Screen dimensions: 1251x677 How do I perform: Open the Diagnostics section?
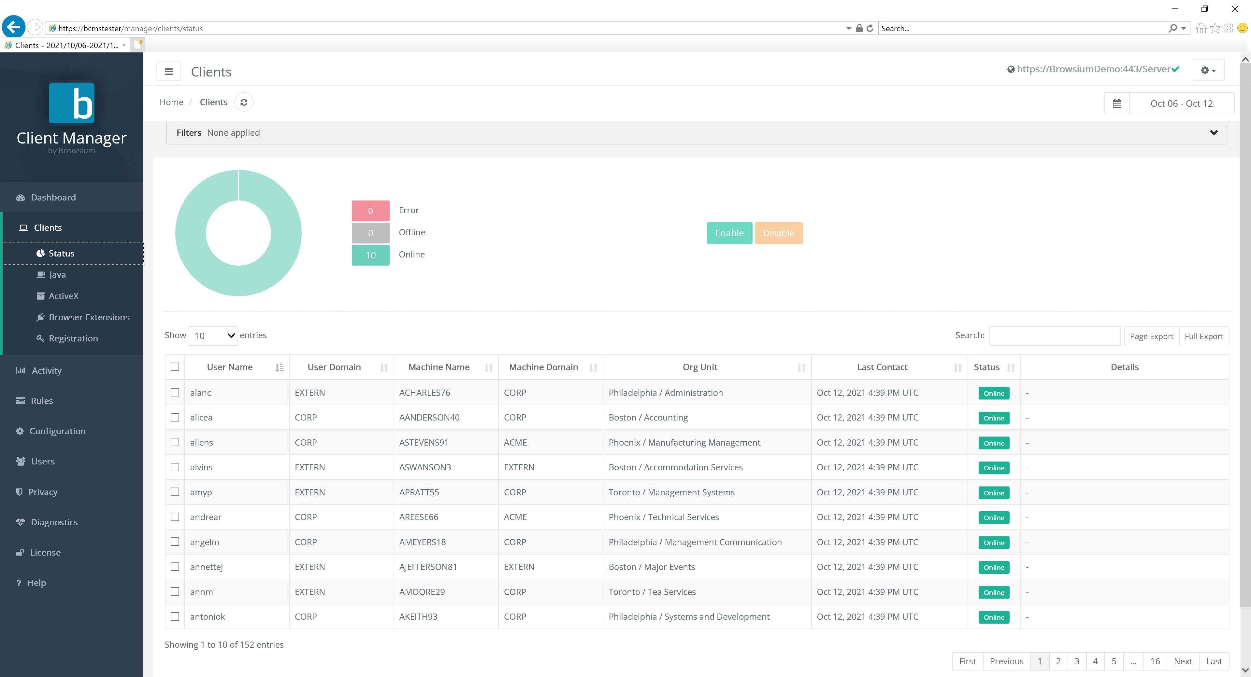pyautogui.click(x=54, y=522)
